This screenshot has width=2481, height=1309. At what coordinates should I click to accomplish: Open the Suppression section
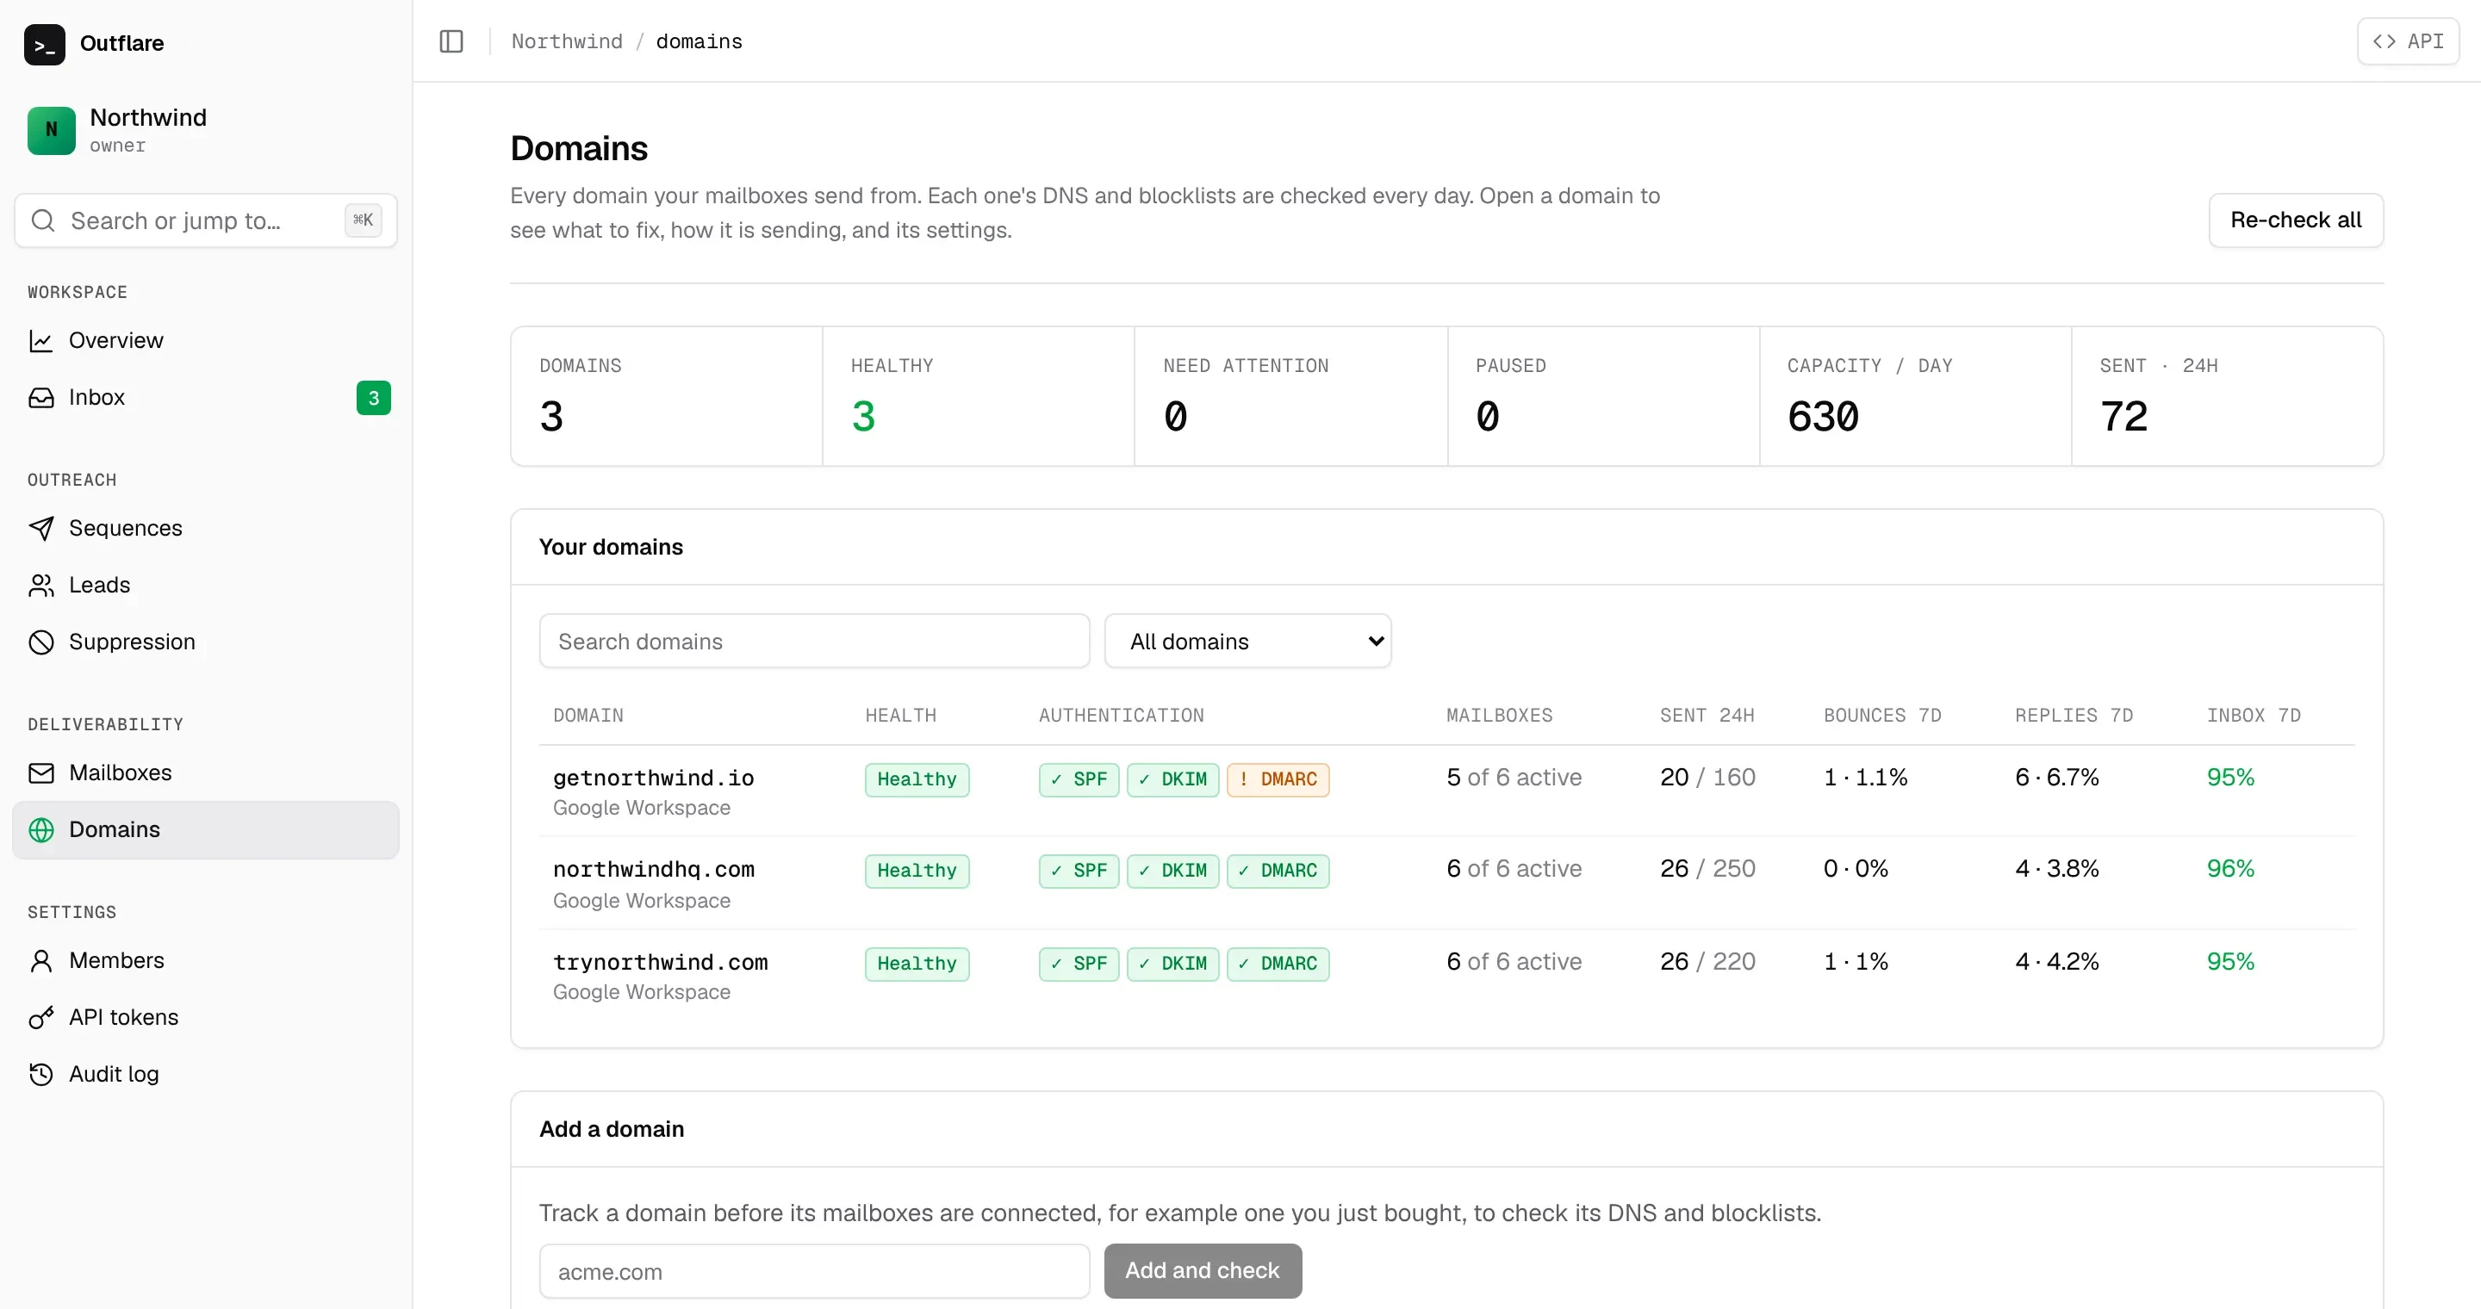(x=205, y=642)
